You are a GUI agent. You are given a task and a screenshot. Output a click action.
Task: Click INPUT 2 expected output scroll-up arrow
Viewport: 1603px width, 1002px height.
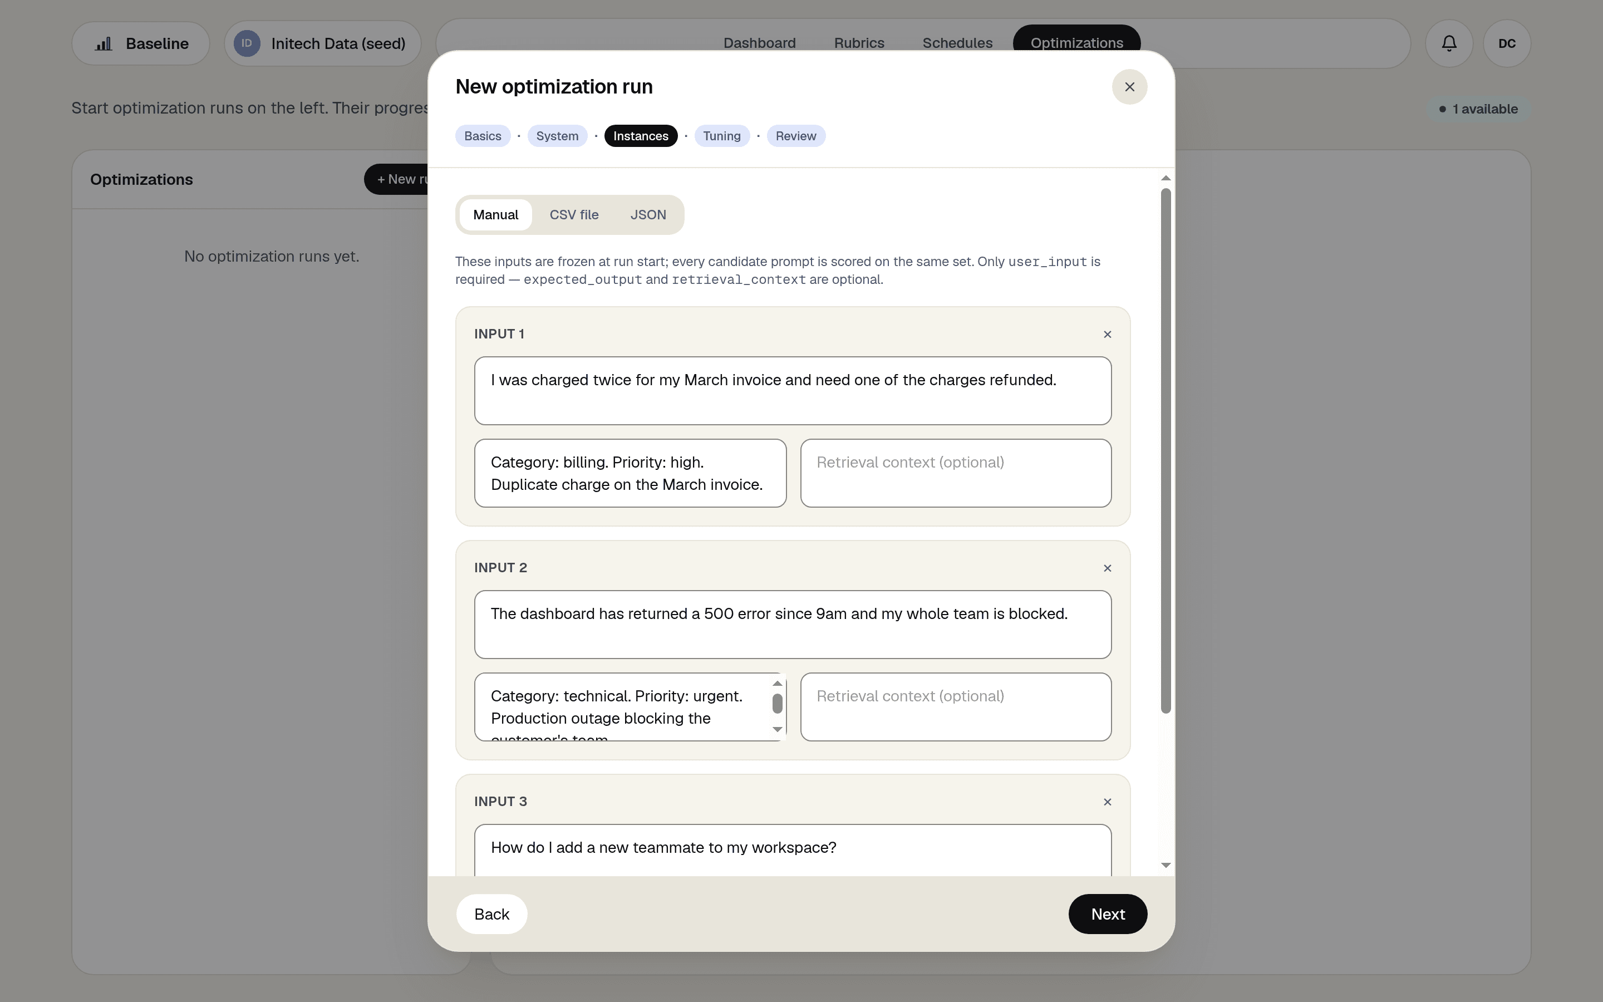click(778, 684)
